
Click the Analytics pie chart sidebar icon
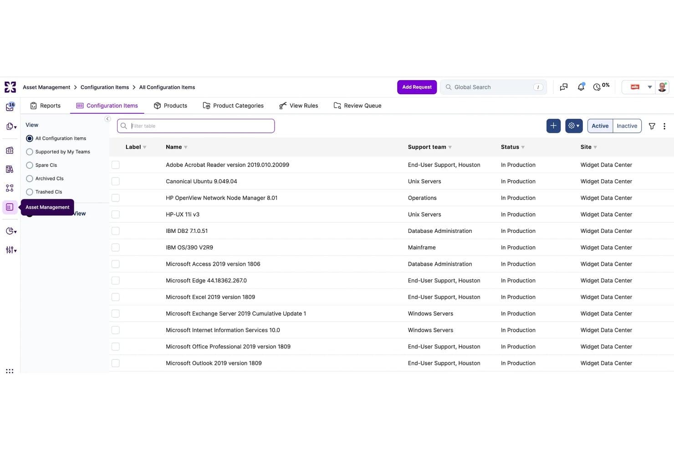pos(10,231)
